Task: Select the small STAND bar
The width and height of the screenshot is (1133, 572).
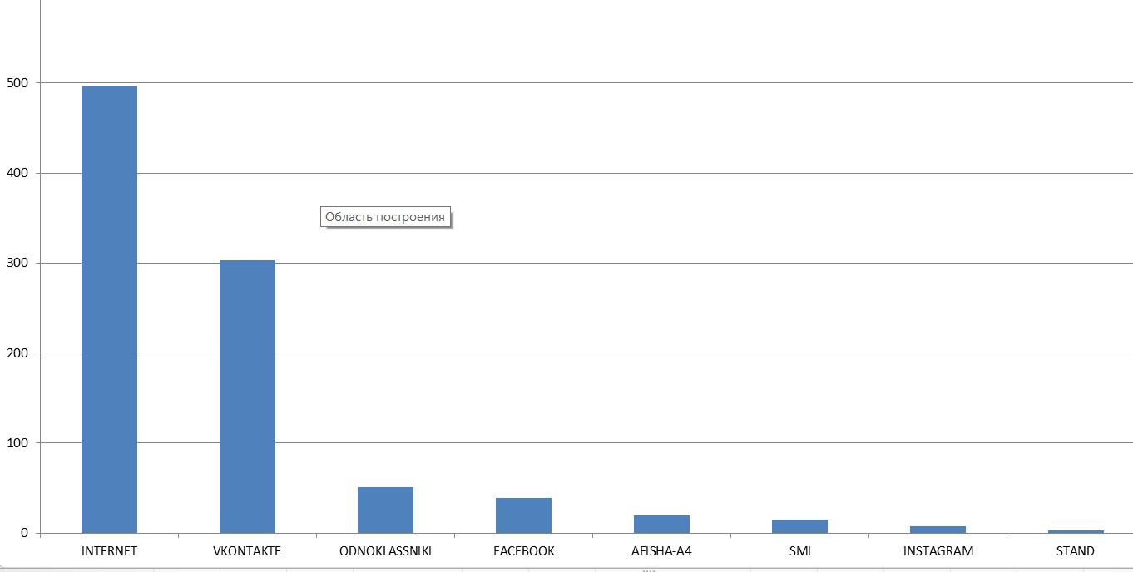Action: [x=1076, y=531]
